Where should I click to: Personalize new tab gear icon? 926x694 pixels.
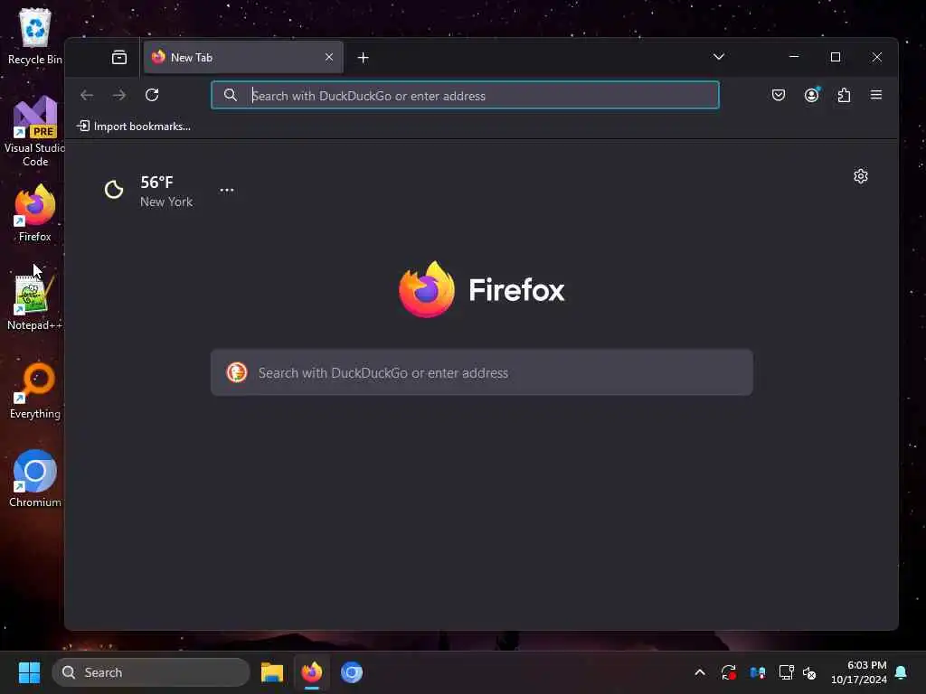[x=861, y=176]
